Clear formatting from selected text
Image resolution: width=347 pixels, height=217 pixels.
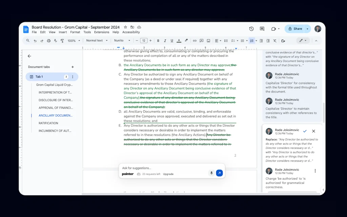(275, 40)
